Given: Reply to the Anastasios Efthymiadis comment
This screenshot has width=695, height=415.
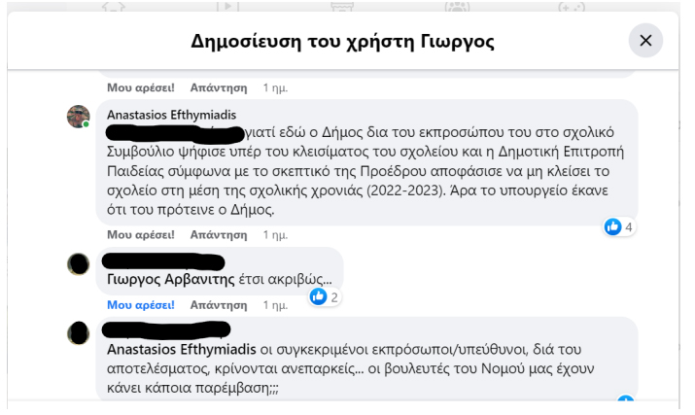Looking at the screenshot, I should point(219,235).
